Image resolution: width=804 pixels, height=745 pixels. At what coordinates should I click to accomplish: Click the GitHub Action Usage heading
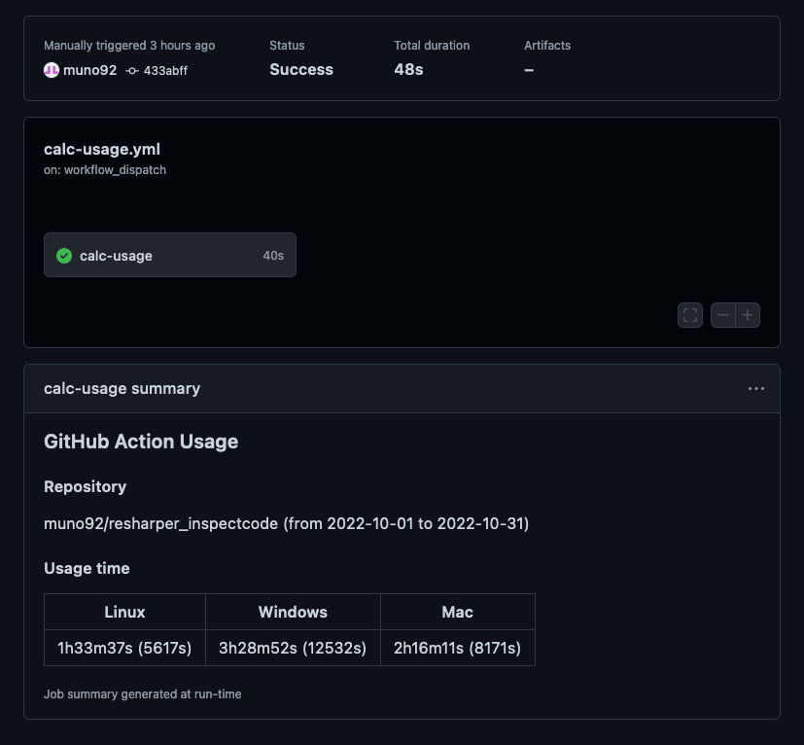[x=141, y=442]
